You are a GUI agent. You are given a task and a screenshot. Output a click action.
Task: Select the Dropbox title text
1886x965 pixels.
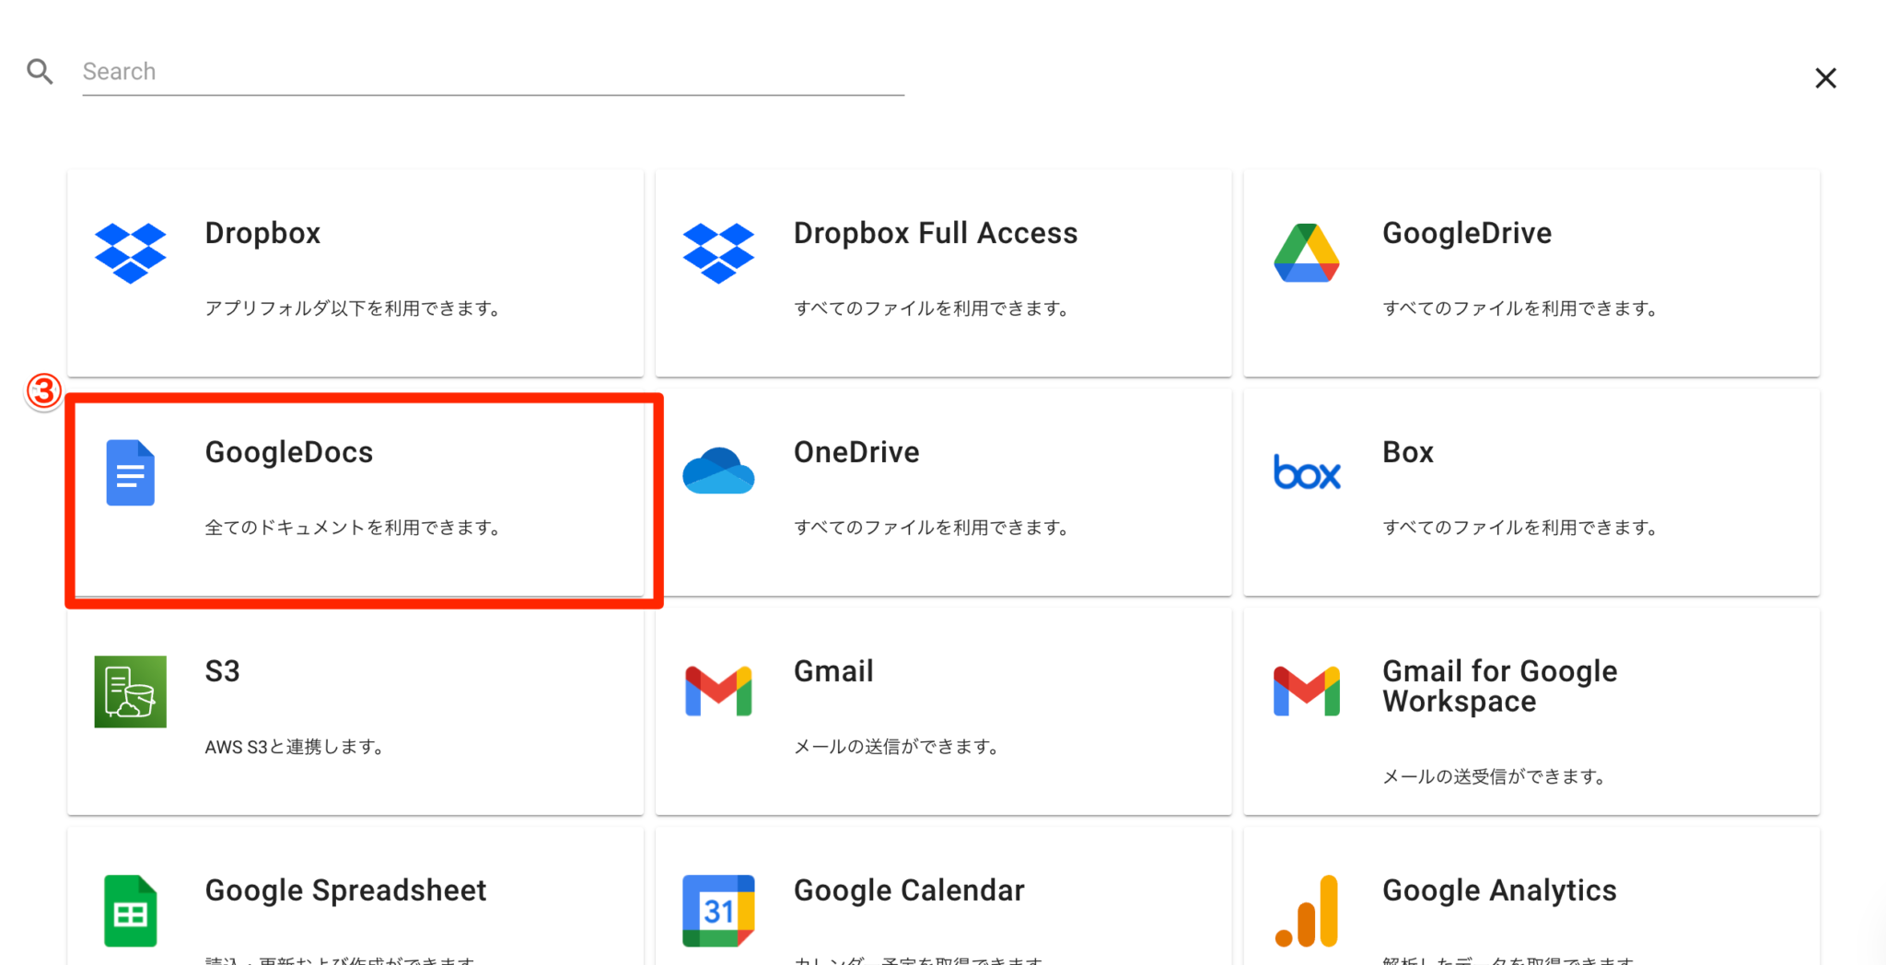(262, 233)
